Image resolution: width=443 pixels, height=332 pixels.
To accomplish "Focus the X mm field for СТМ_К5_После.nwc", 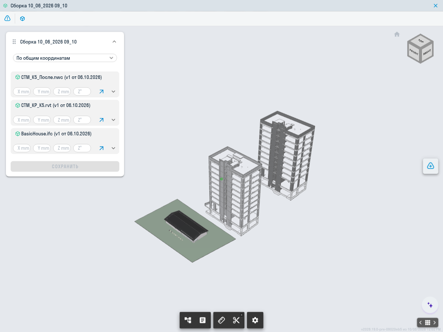I will click(x=22, y=91).
